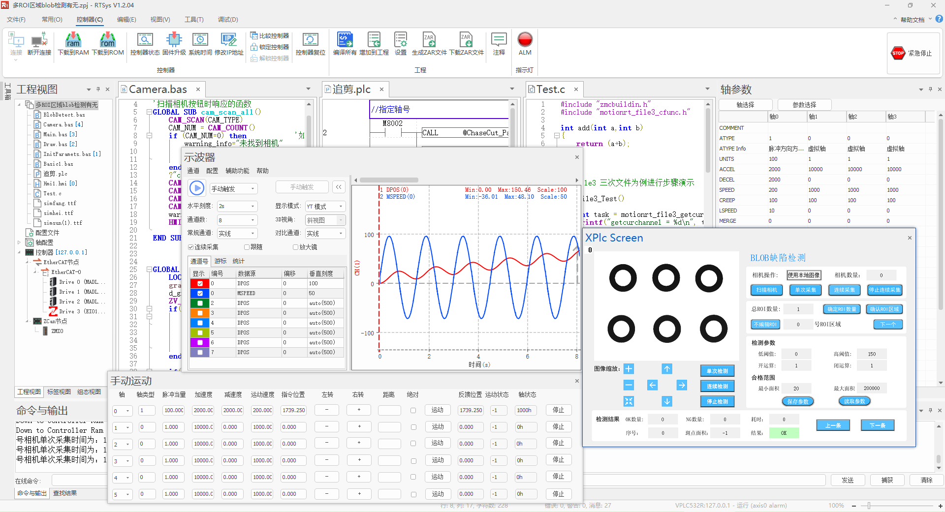Open the 常规通道 line style dropdown
The height and width of the screenshot is (512, 945).
click(238, 234)
